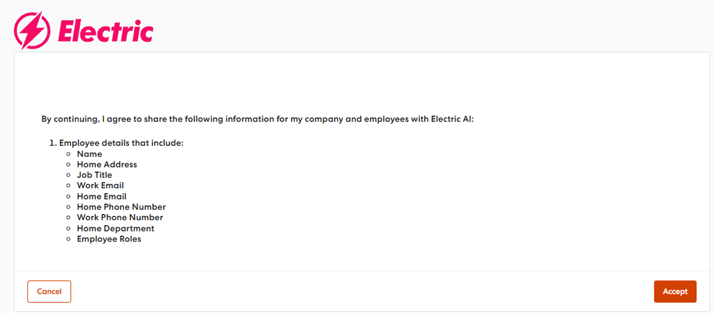Viewport: 713px width, 313px height.
Task: Click the 'Home Department' list item
Action: tap(115, 229)
